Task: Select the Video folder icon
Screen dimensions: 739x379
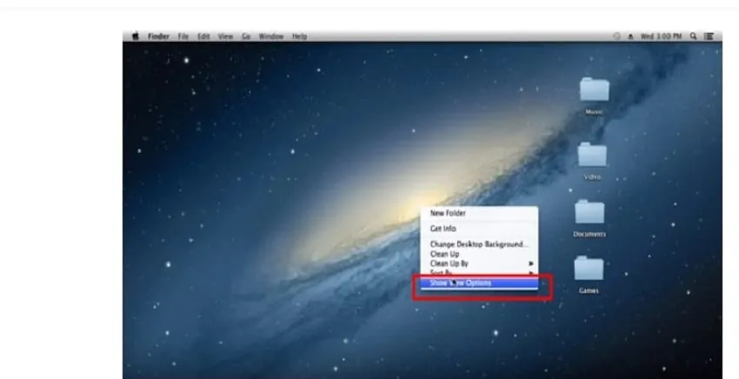Action: pyautogui.click(x=592, y=155)
